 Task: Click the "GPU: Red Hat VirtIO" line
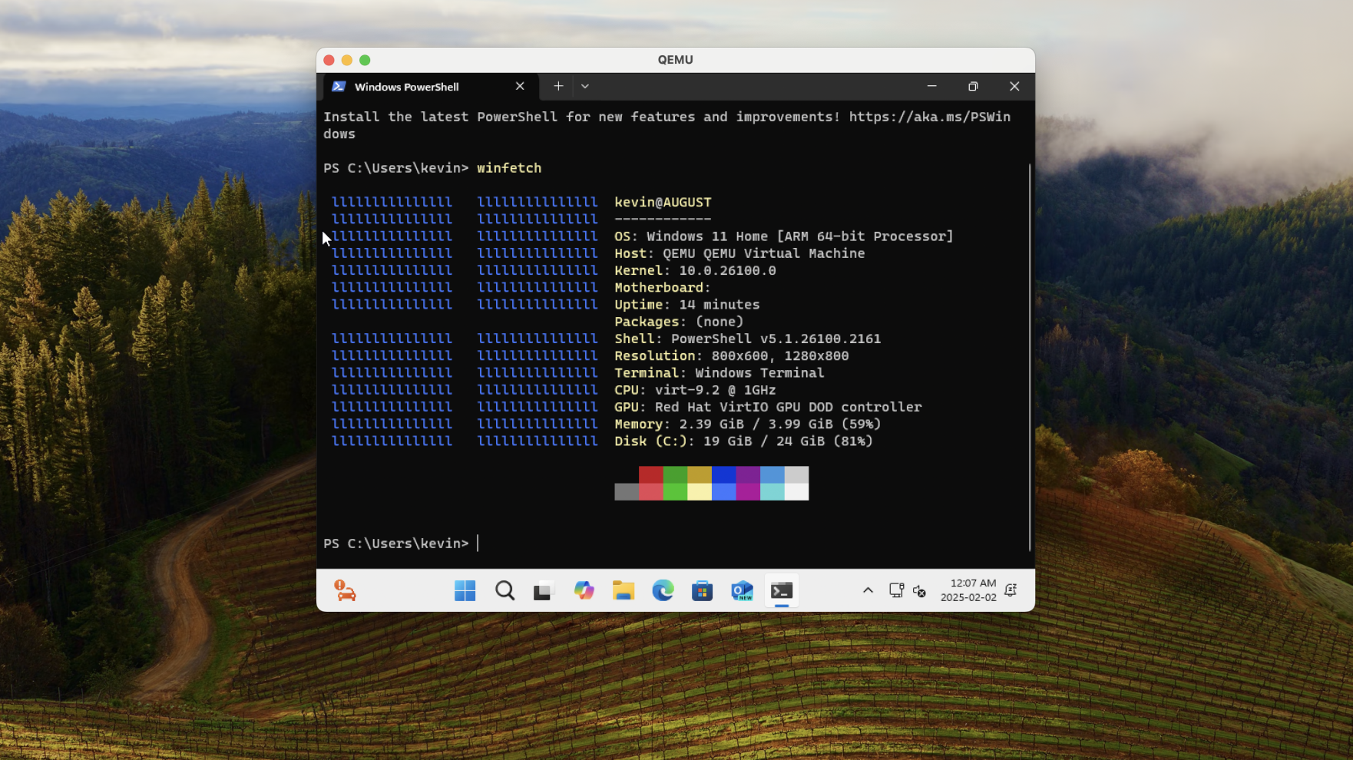[x=768, y=407]
